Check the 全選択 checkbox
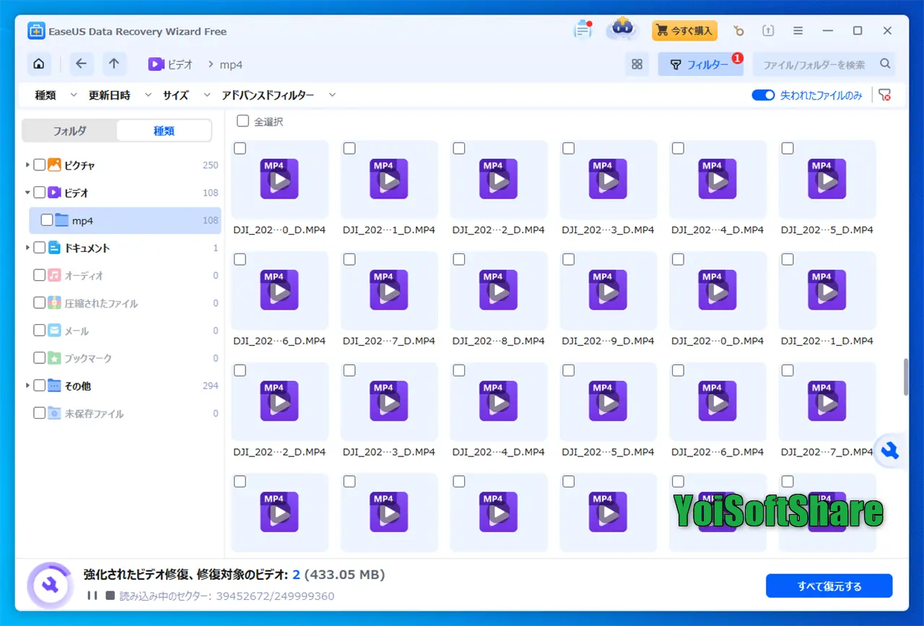This screenshot has width=924, height=626. coord(243,121)
